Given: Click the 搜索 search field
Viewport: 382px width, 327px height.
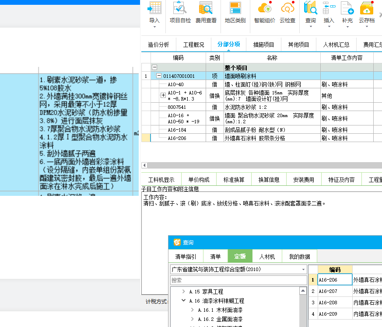Looking at the screenshot, I should (238, 280).
